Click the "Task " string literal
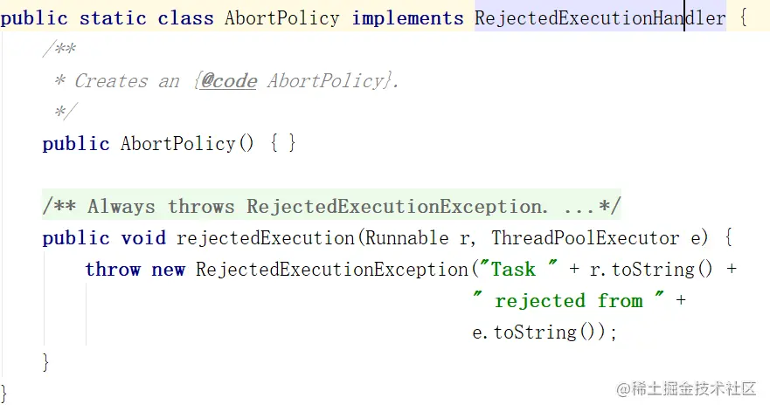770x411 pixels. coord(518,270)
